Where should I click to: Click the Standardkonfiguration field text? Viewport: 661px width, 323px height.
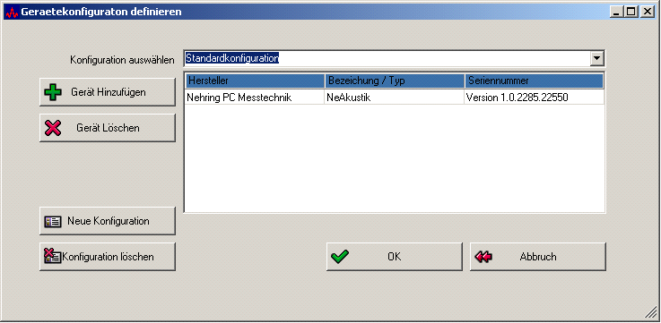232,58
